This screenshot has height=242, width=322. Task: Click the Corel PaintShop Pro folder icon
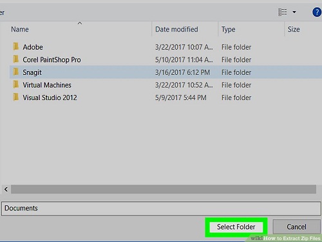point(15,59)
